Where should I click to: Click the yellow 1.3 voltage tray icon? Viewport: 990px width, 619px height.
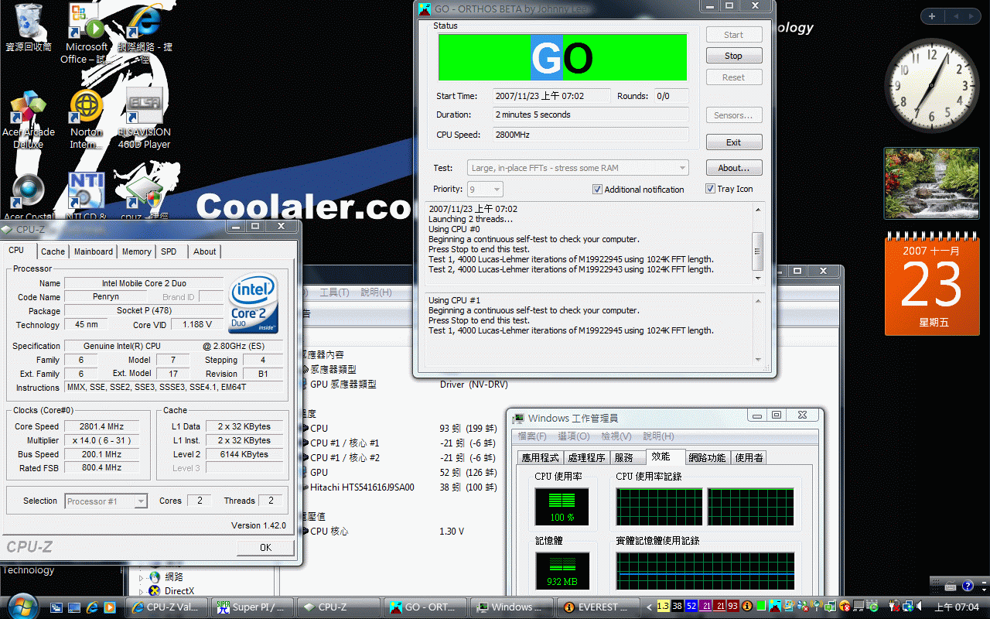pos(663,607)
